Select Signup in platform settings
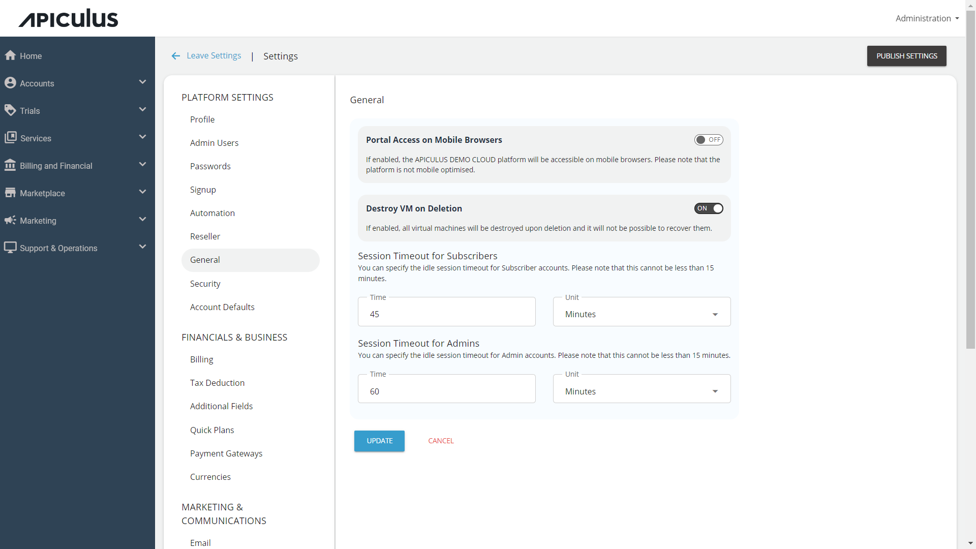This screenshot has height=549, width=976. tap(203, 190)
